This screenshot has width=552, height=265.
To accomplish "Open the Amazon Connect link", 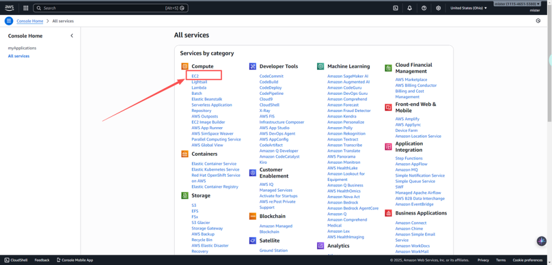I will 411,223.
